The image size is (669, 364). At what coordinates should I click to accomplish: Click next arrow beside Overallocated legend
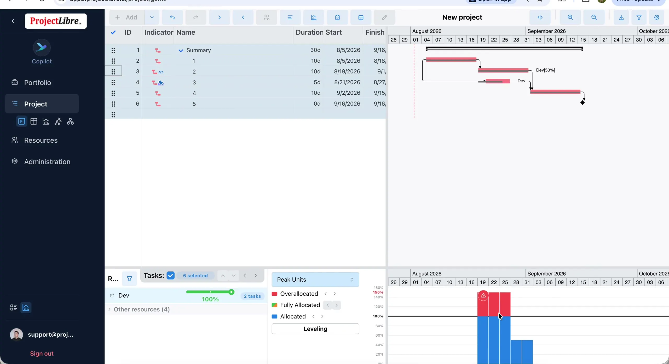pyautogui.click(x=334, y=294)
